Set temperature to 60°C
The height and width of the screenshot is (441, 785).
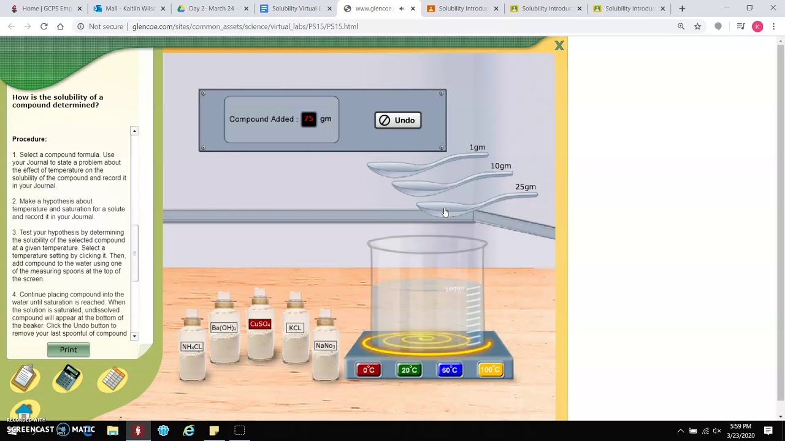point(450,370)
